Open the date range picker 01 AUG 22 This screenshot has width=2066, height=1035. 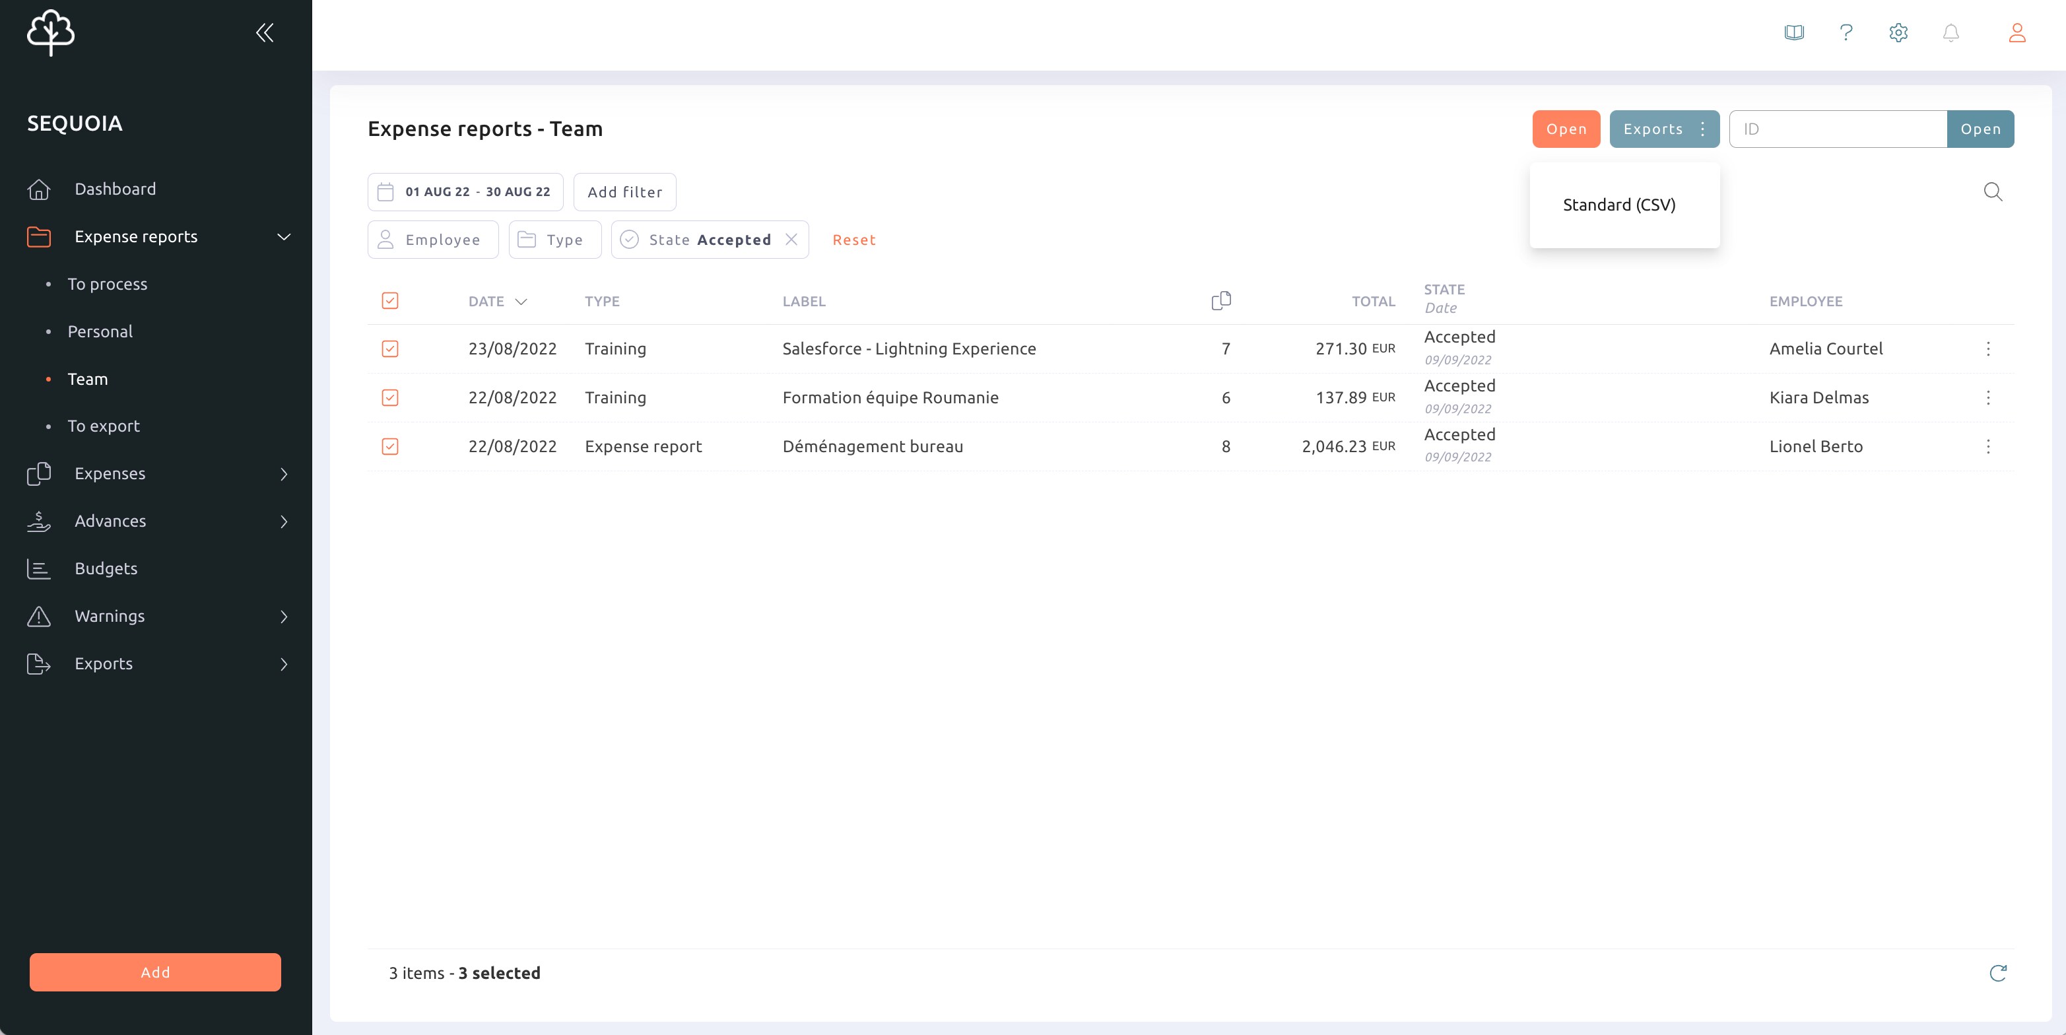pyautogui.click(x=465, y=192)
